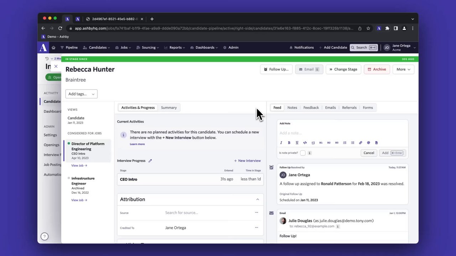Open the Search box in navbar
This screenshot has height=256, width=456.
tap(363, 48)
